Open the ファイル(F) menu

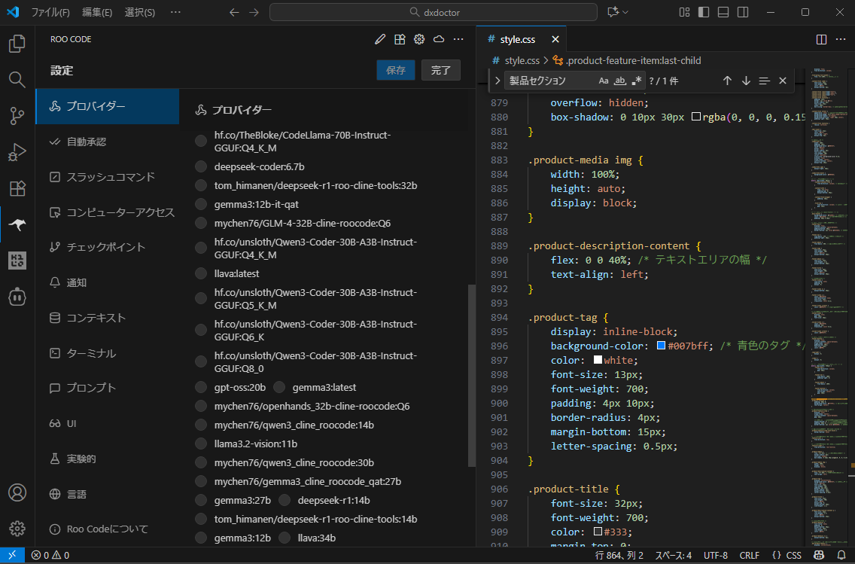coord(50,12)
